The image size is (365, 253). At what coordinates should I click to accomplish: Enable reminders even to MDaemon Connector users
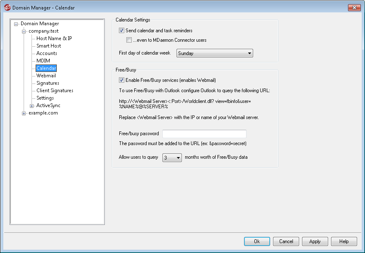pyautogui.click(x=129, y=41)
